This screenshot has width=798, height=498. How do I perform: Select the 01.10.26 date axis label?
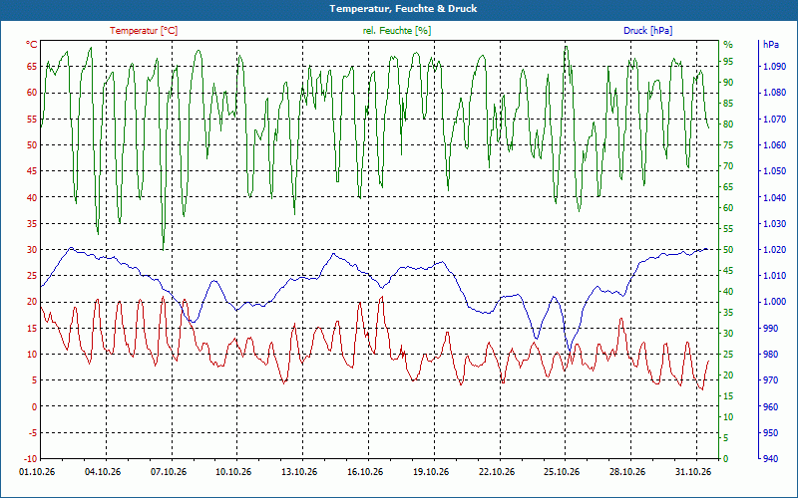[37, 472]
